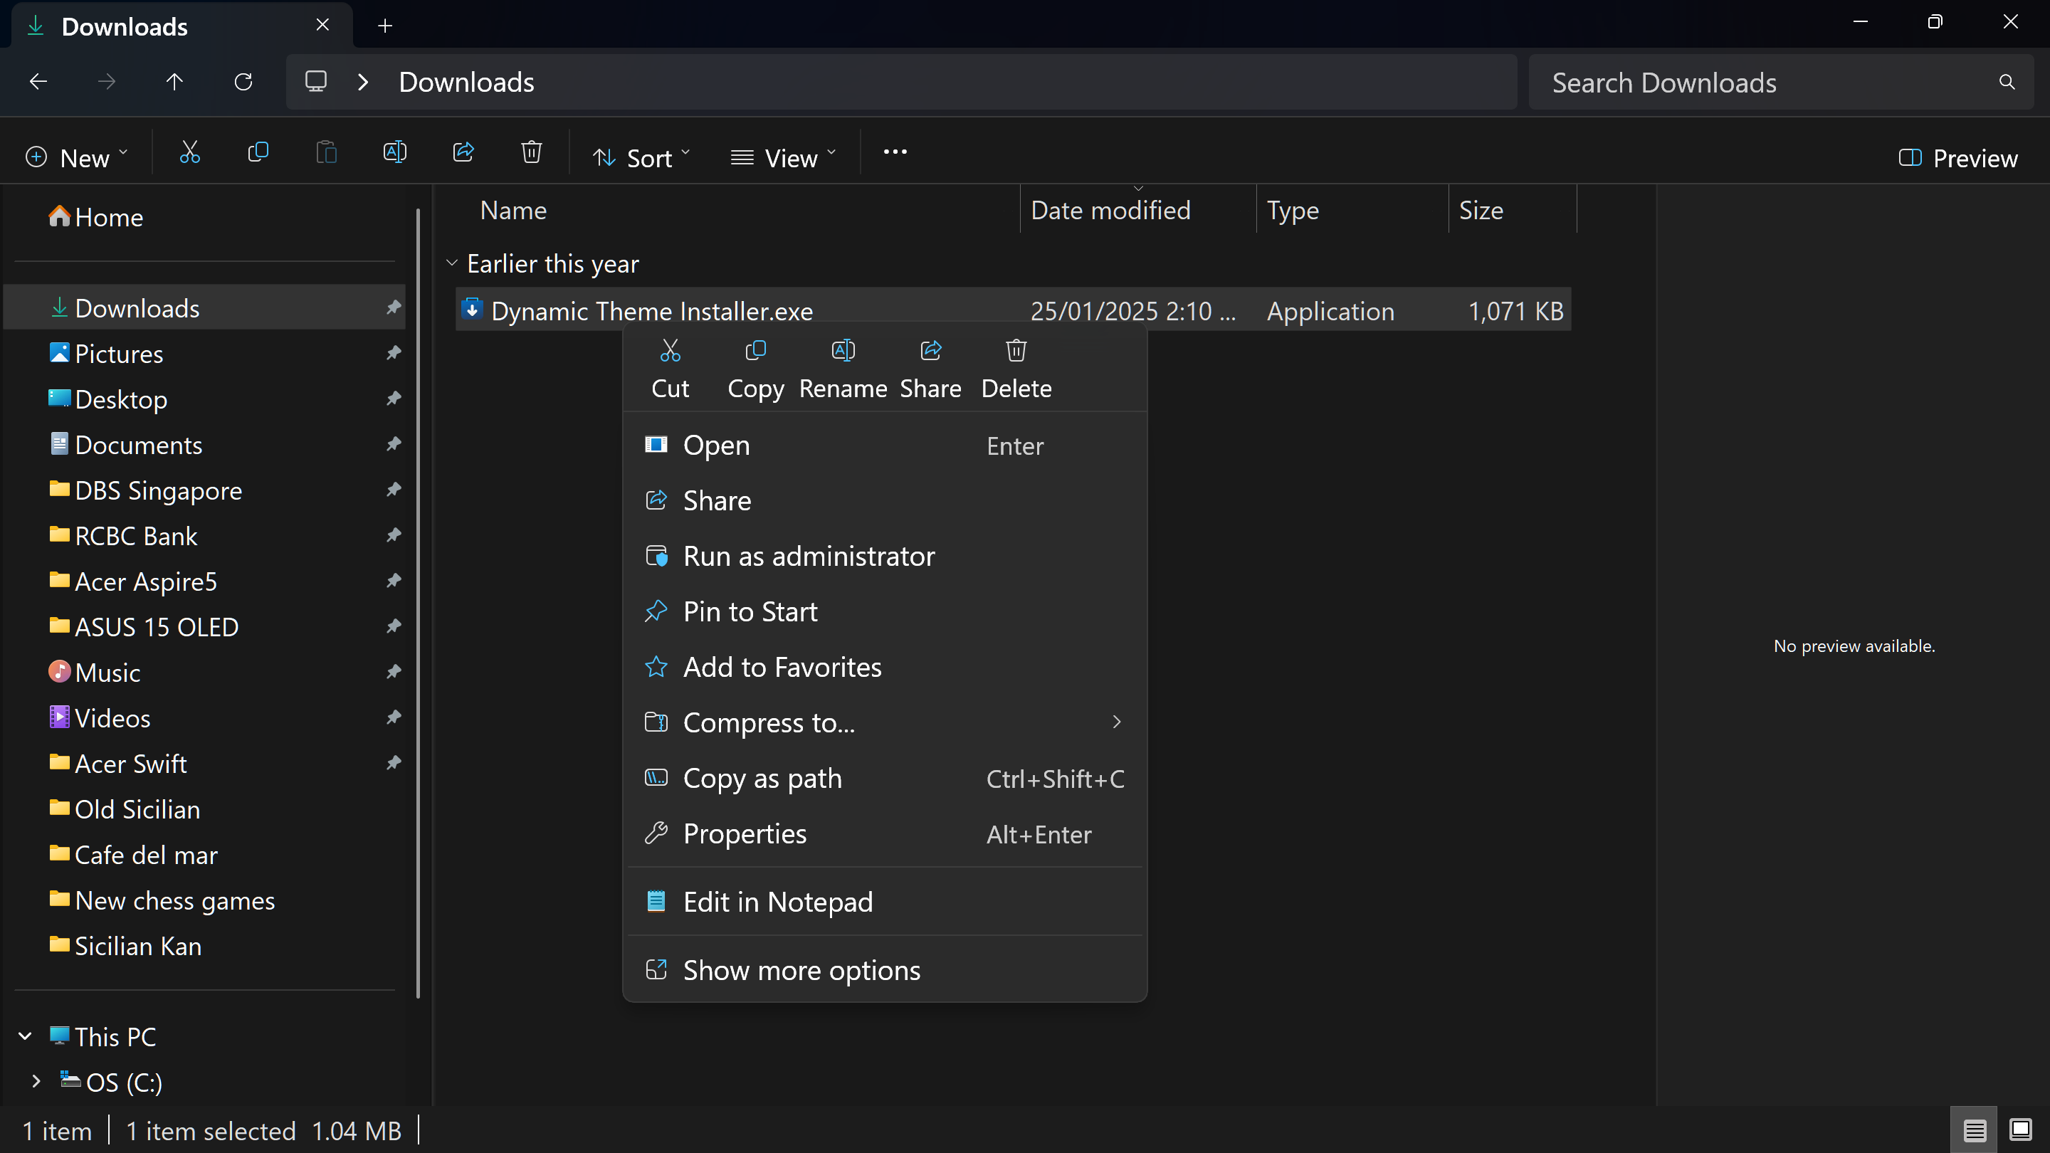Expand the OS (C:) drive node
The image size is (2050, 1153).
coord(36,1081)
